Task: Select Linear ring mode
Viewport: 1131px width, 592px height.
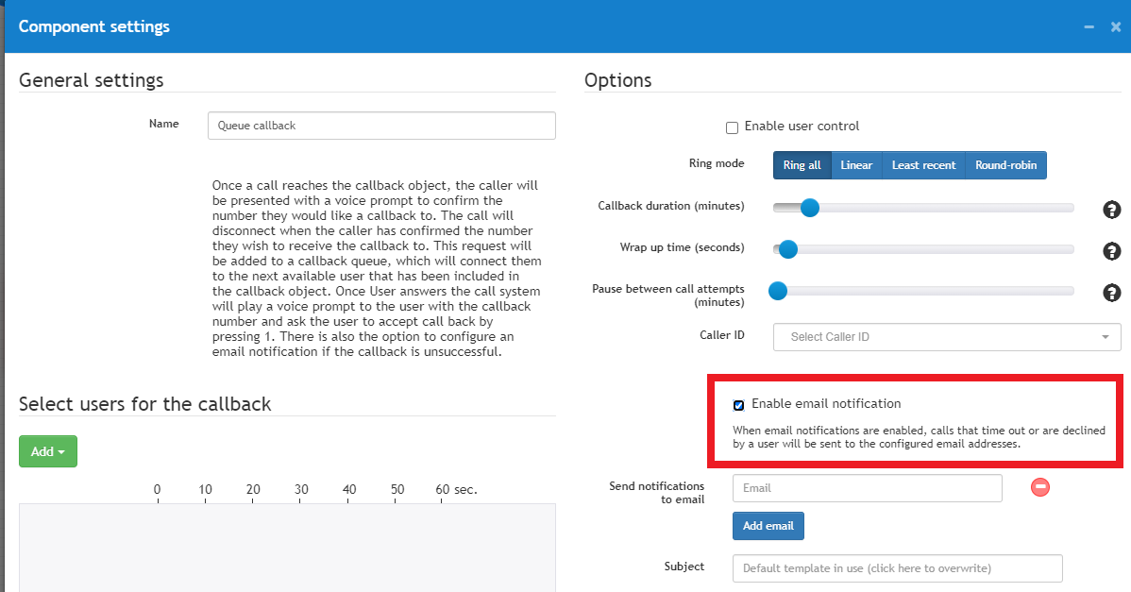Action: click(856, 165)
